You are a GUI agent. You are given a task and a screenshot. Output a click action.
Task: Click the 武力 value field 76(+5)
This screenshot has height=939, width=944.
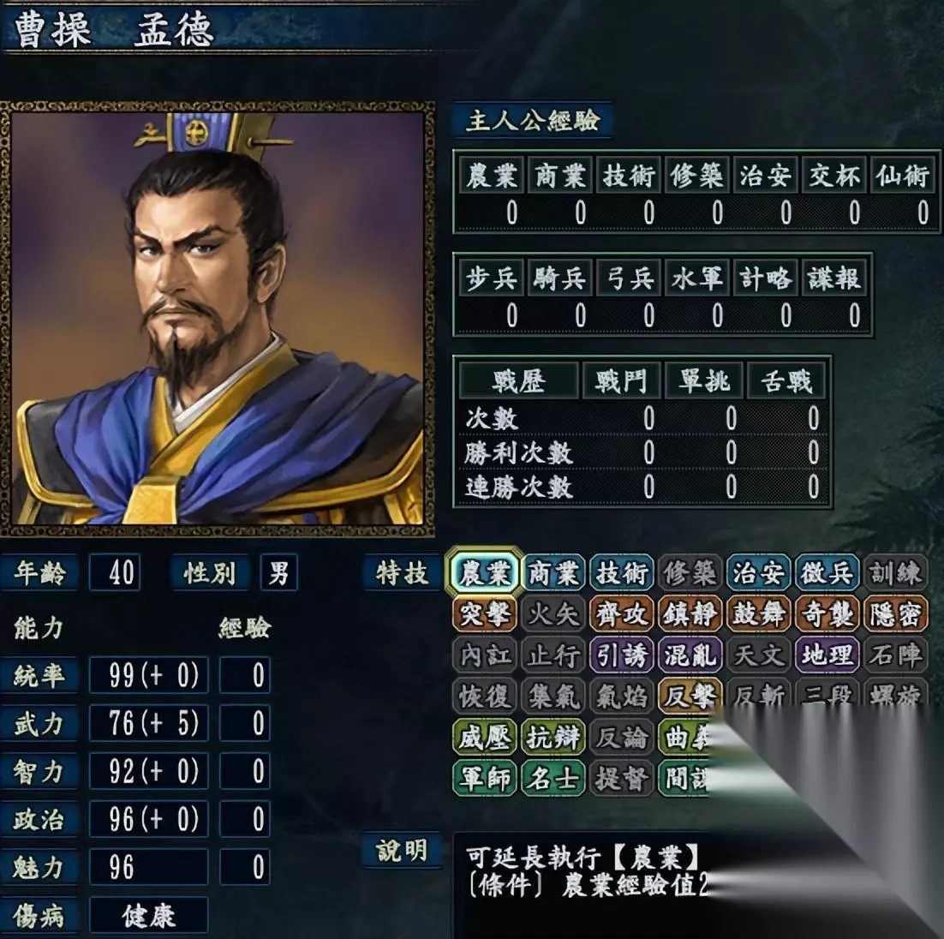[x=149, y=723]
